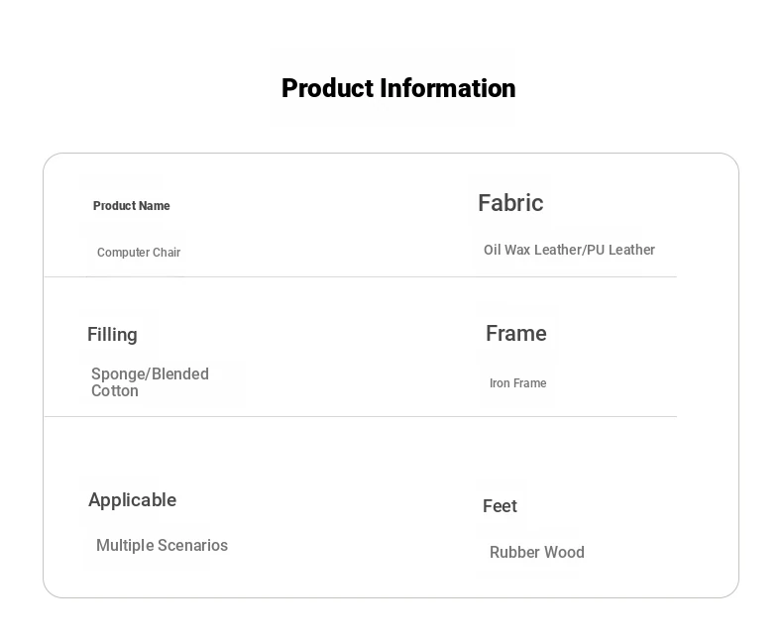The image size is (783, 639).
Task: Select the Feet label
Action: point(500,506)
